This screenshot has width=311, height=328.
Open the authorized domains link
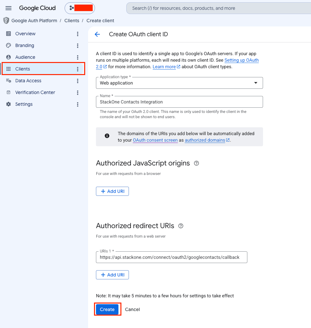coord(205,140)
